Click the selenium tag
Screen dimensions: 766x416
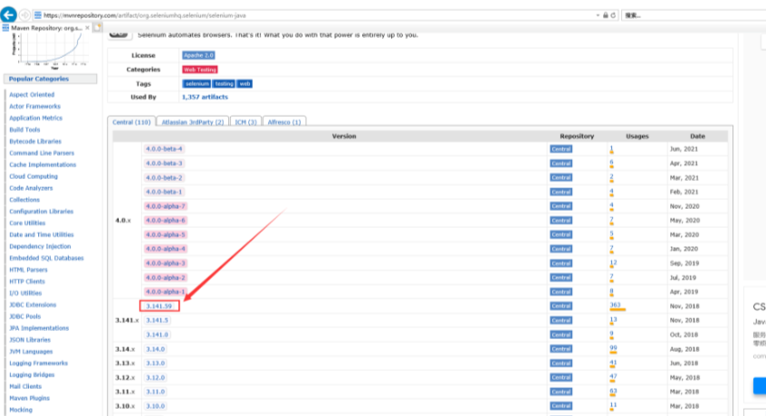(x=196, y=84)
